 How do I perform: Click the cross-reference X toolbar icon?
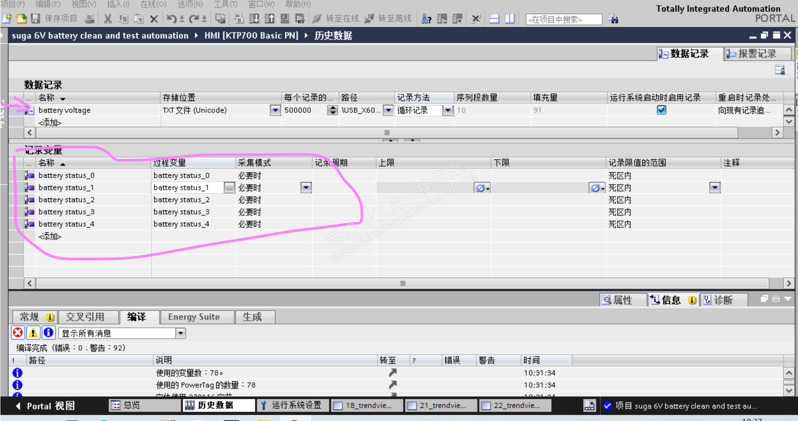click(x=476, y=19)
